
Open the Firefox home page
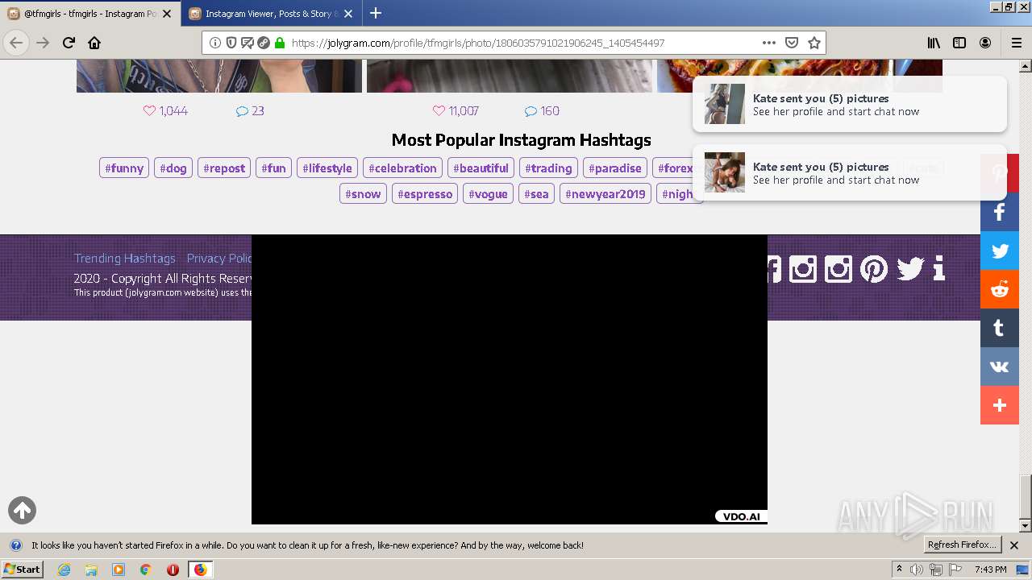click(x=94, y=43)
